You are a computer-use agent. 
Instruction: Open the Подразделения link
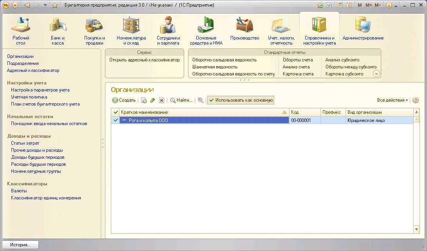(x=23, y=63)
